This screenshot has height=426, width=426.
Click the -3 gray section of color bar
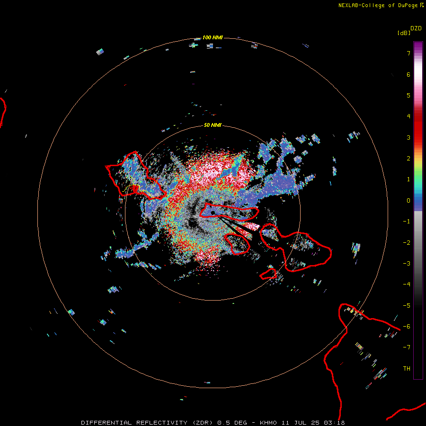click(418, 263)
